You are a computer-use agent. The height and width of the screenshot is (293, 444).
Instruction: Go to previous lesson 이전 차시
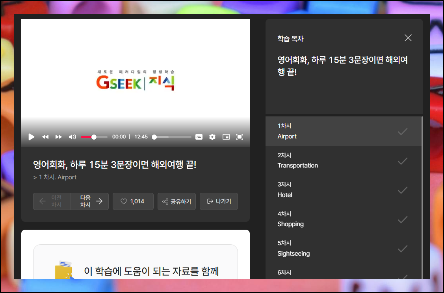[52, 201]
